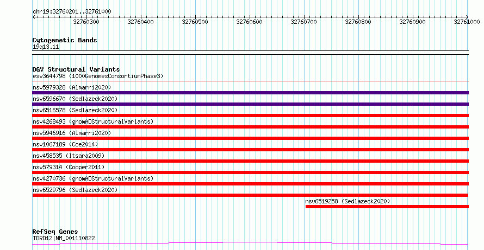Click the red bar for nsv579314
Image resolution: width=484 pixels, height=250 pixels.
point(250,172)
